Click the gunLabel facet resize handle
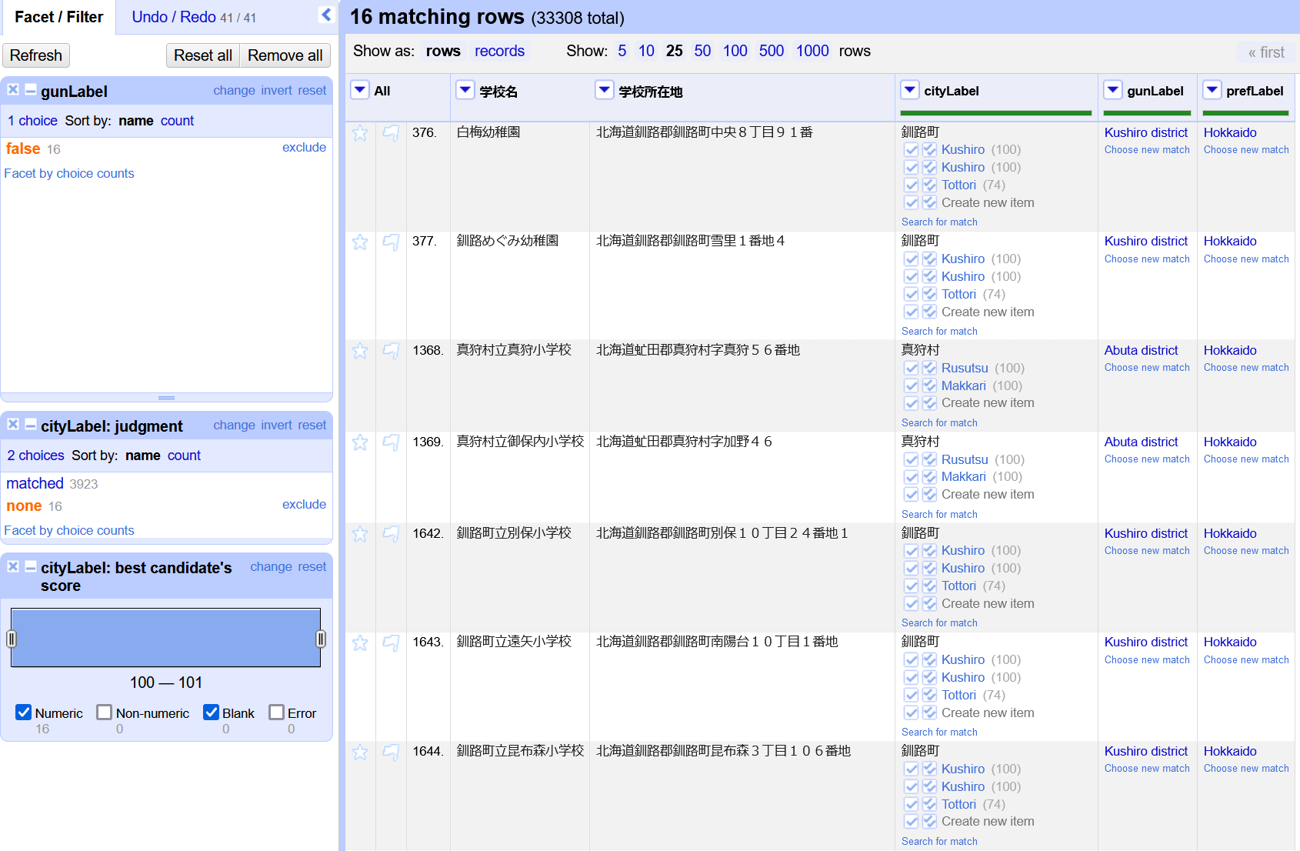1300x851 pixels. pos(166,398)
